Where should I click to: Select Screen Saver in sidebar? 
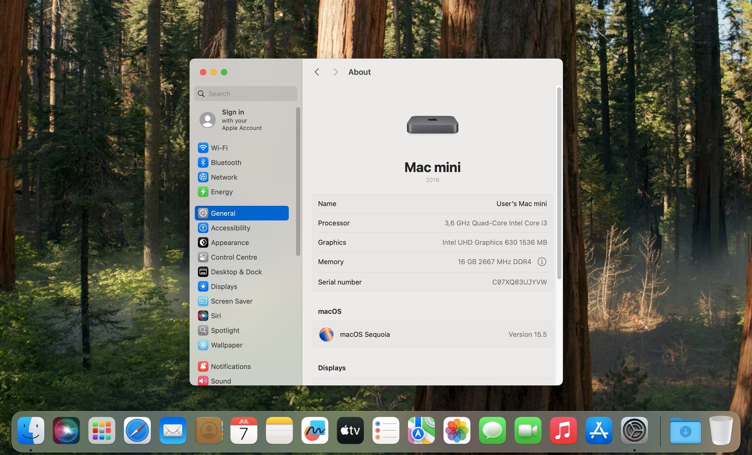[x=241, y=301]
